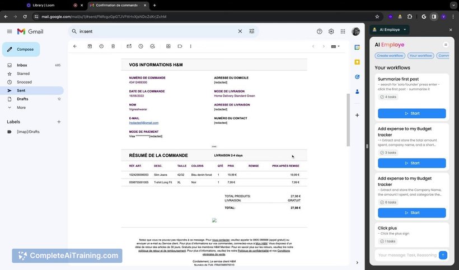This screenshot has height=270, width=459.
Task: Click 'nous contacter' link in footer
Action: 221,240
